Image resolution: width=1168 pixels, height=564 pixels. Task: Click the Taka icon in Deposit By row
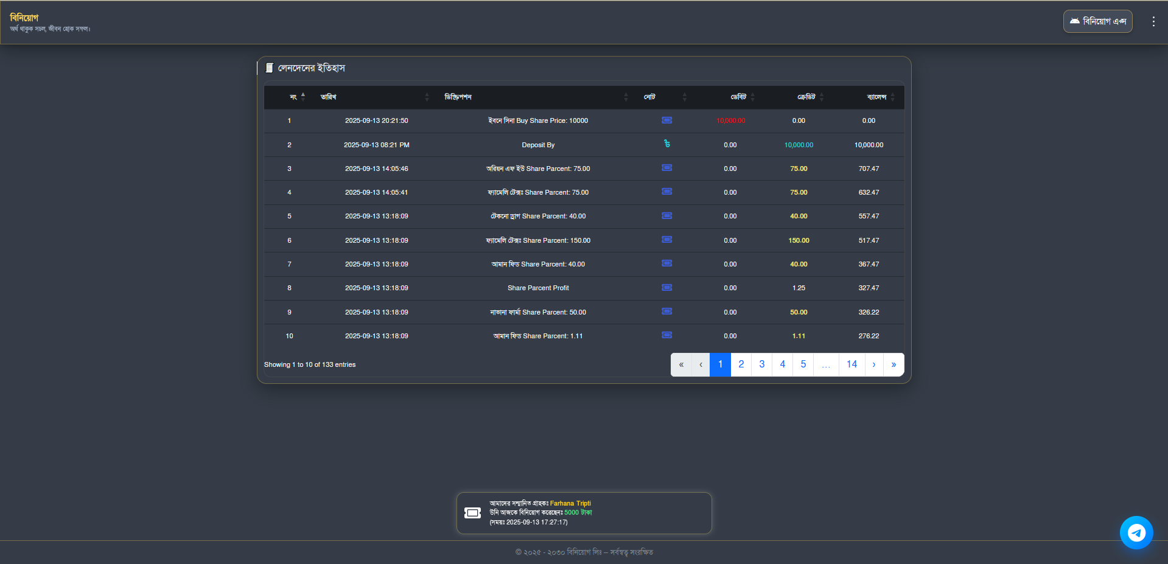pyautogui.click(x=666, y=144)
